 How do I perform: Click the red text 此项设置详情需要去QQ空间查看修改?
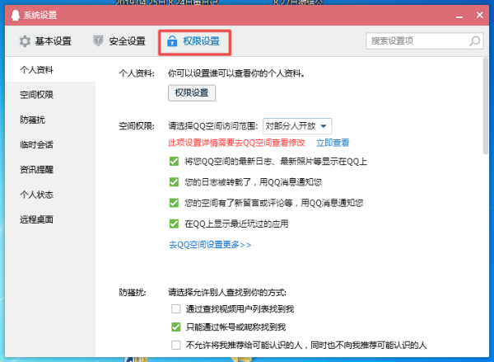point(236,143)
